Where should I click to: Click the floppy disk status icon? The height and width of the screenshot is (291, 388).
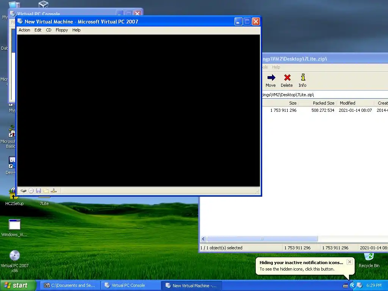[x=38, y=191]
